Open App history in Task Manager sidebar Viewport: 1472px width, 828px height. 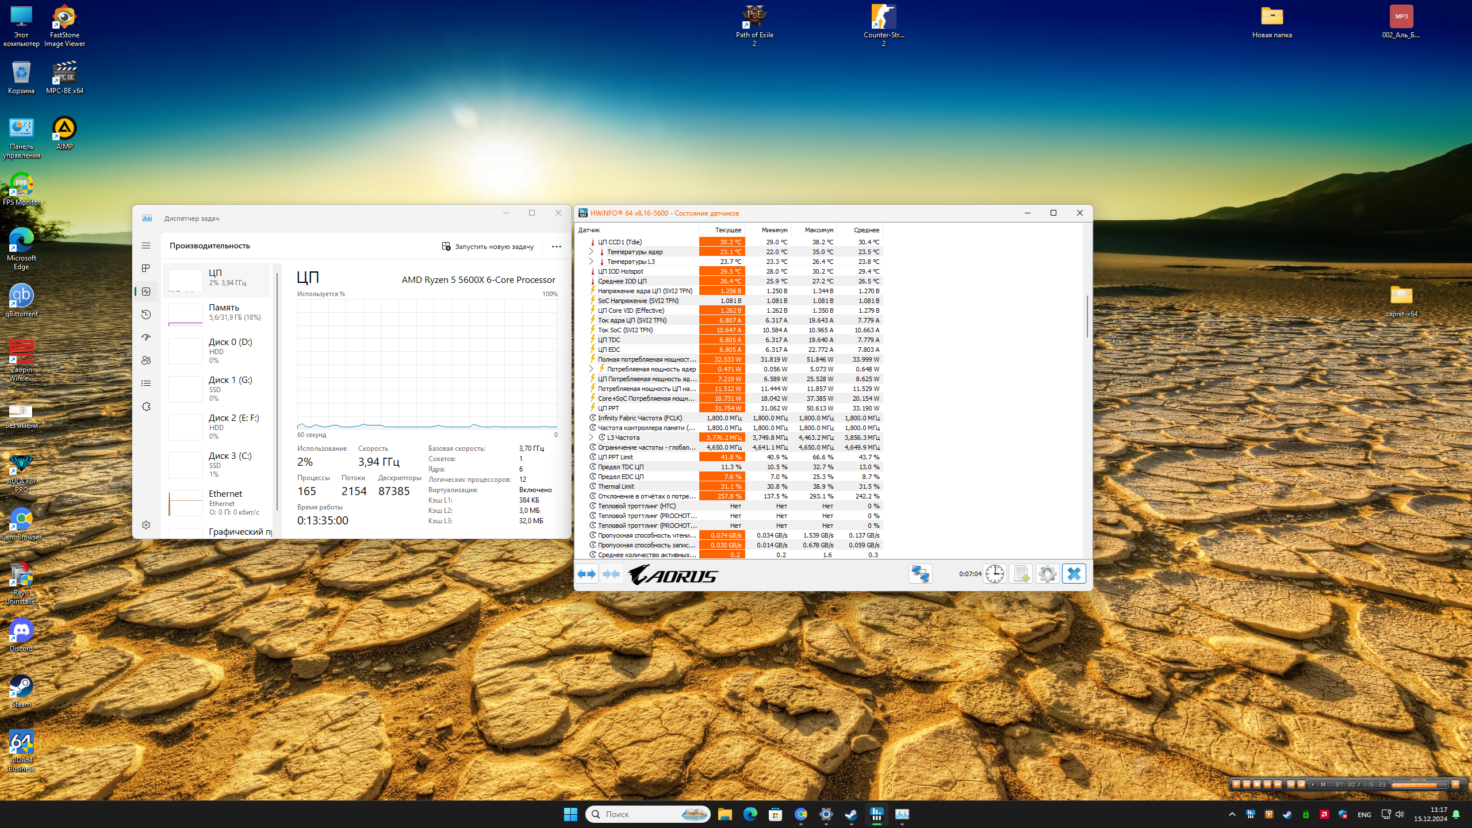tap(146, 315)
